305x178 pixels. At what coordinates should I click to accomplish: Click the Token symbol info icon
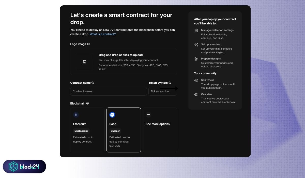tap(170, 83)
